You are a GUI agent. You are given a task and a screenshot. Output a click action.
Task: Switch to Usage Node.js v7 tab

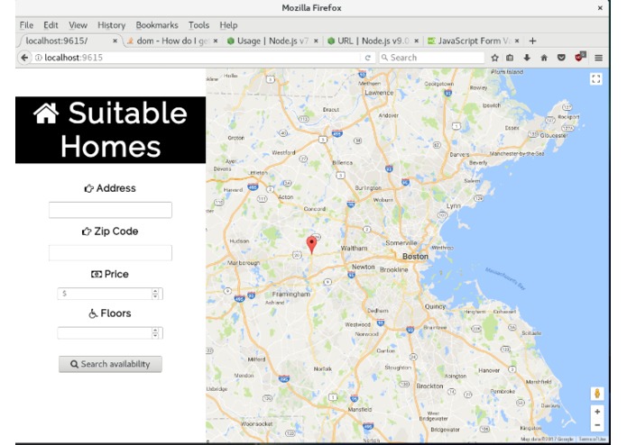point(272,41)
